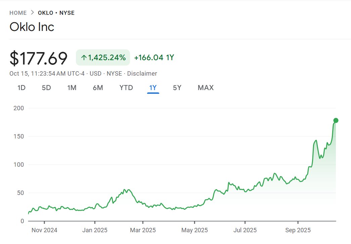Click the up arrow in percentage badge

coord(84,58)
